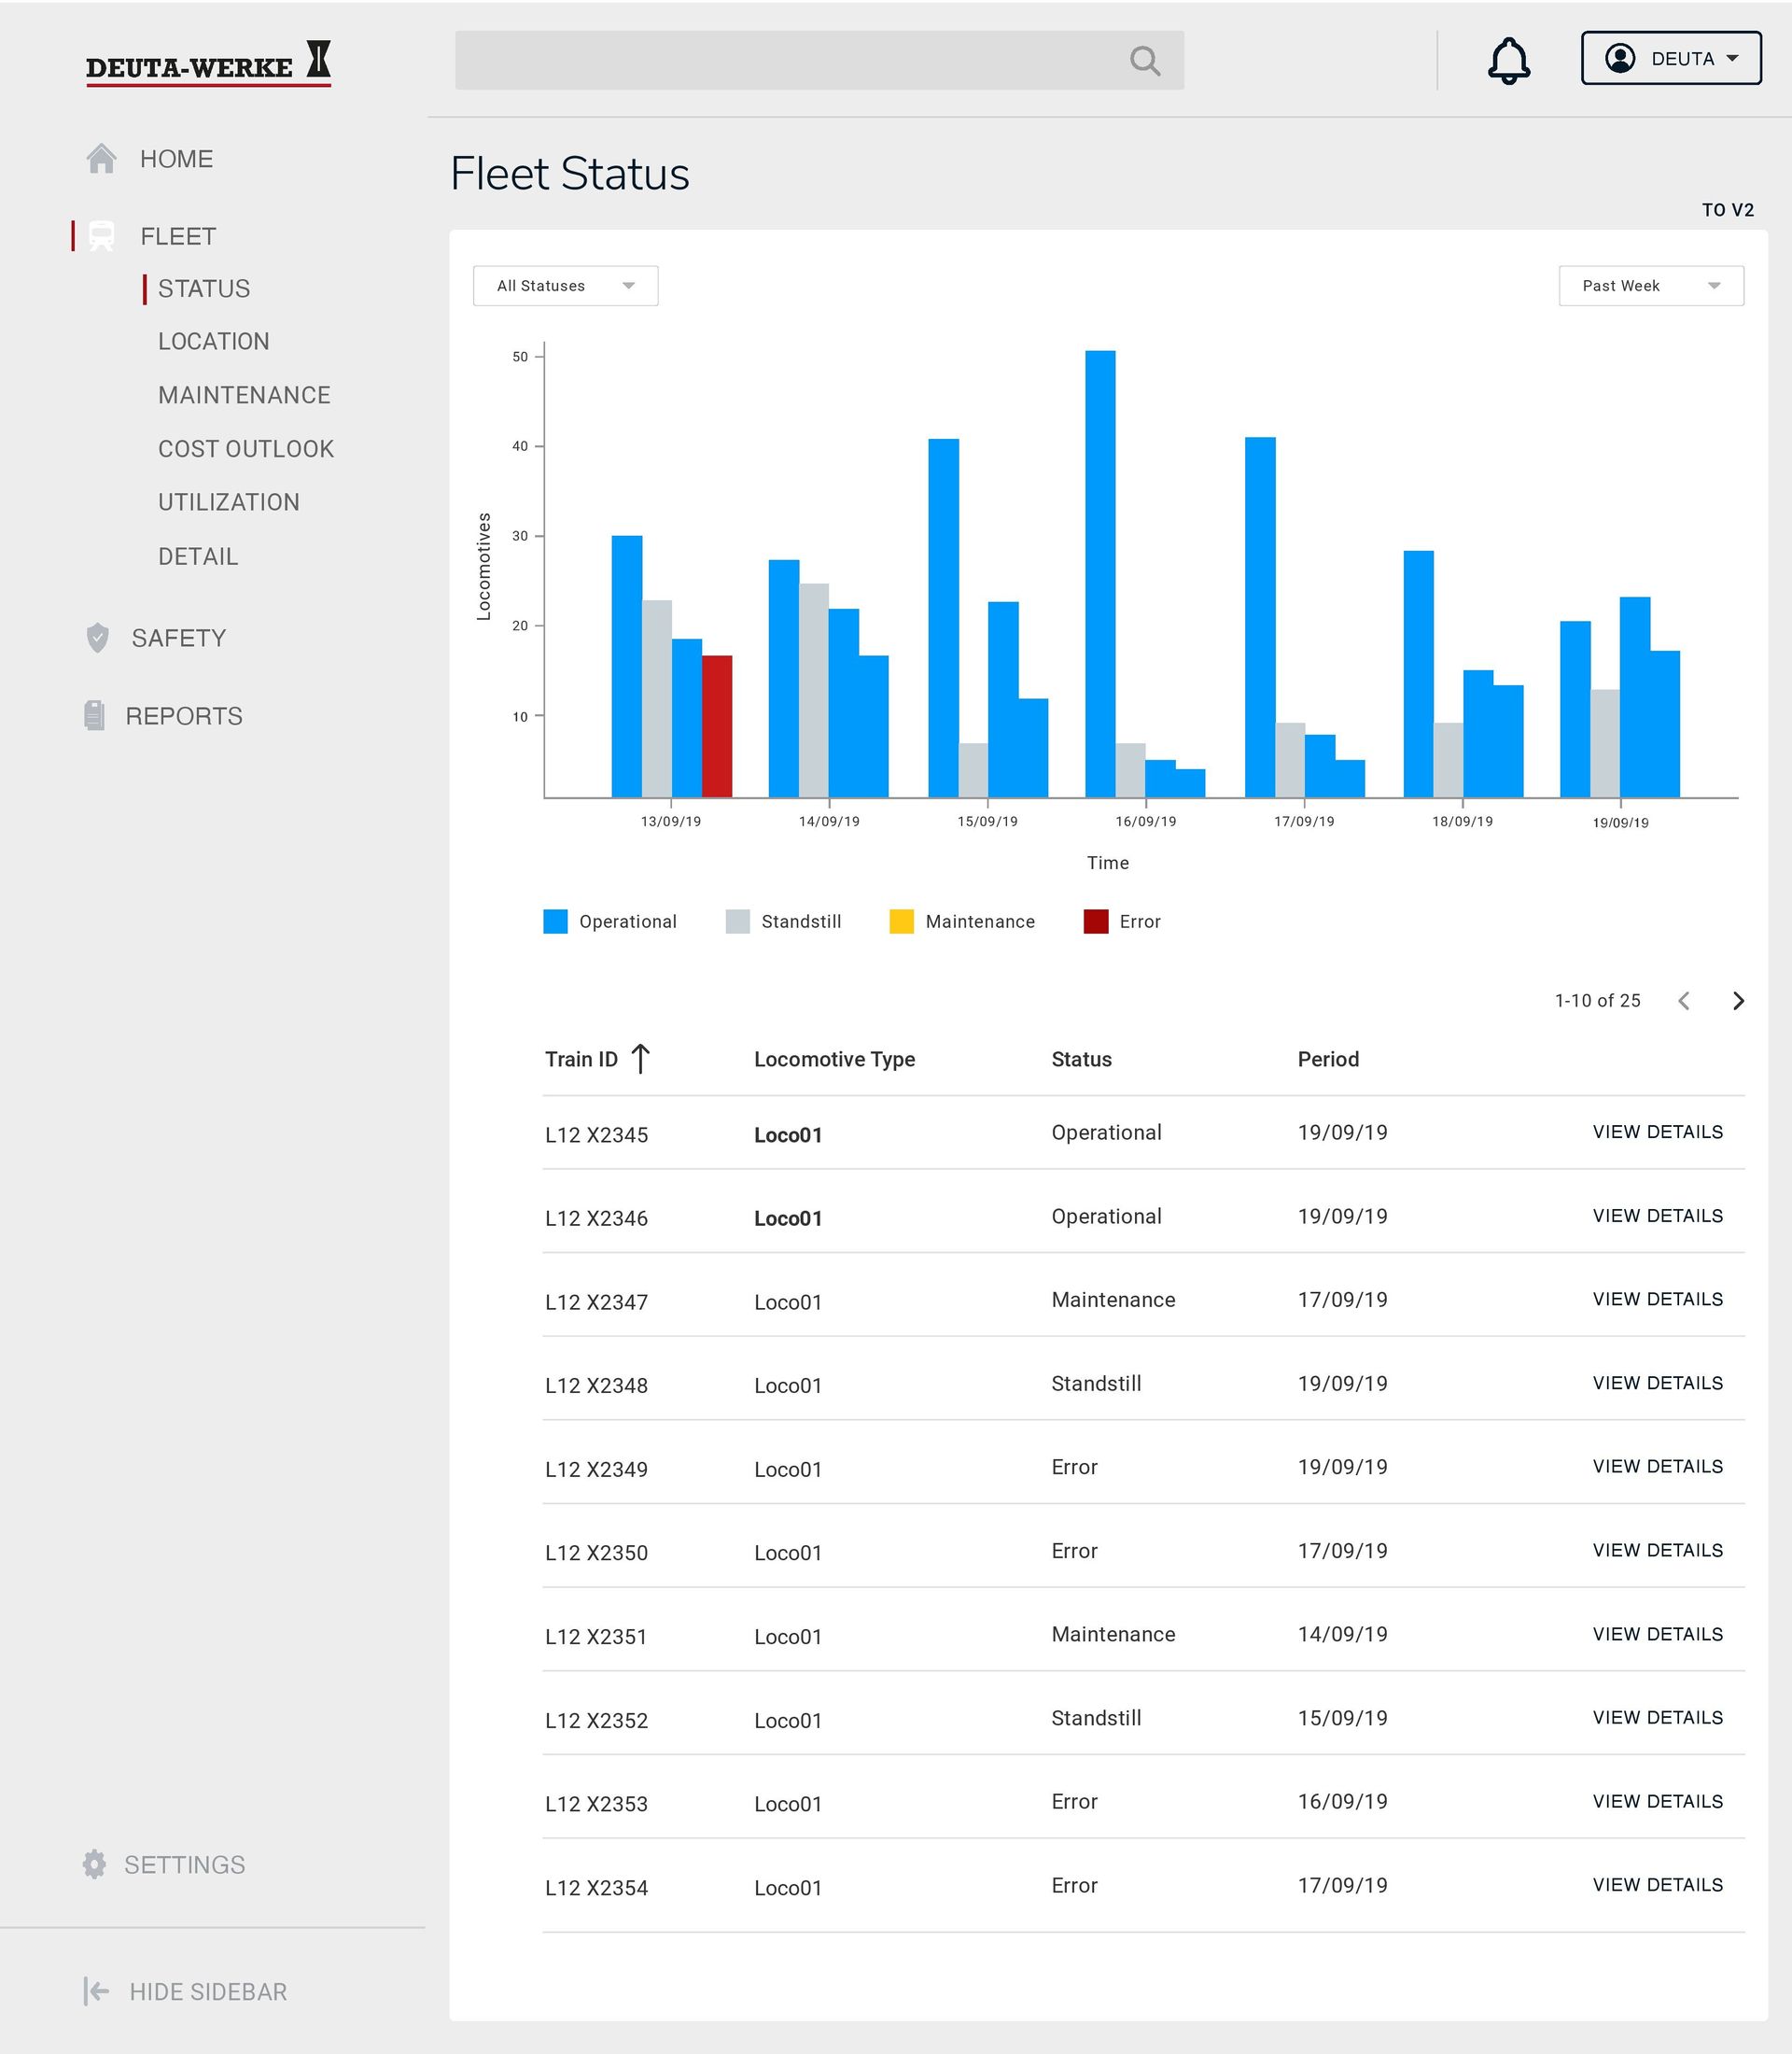This screenshot has width=1792, height=2054.
Task: Toggle Train ID sort arrow
Action: click(641, 1059)
